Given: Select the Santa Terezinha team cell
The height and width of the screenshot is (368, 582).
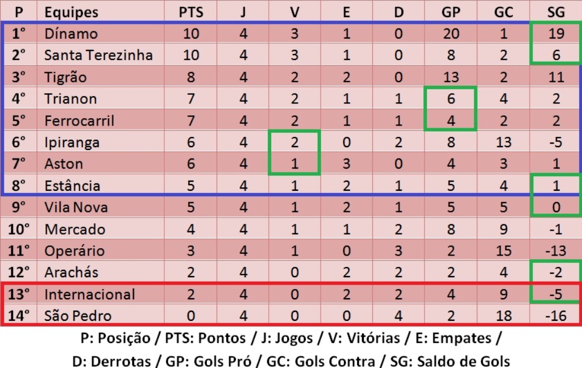Looking at the screenshot, I should coord(98,56).
